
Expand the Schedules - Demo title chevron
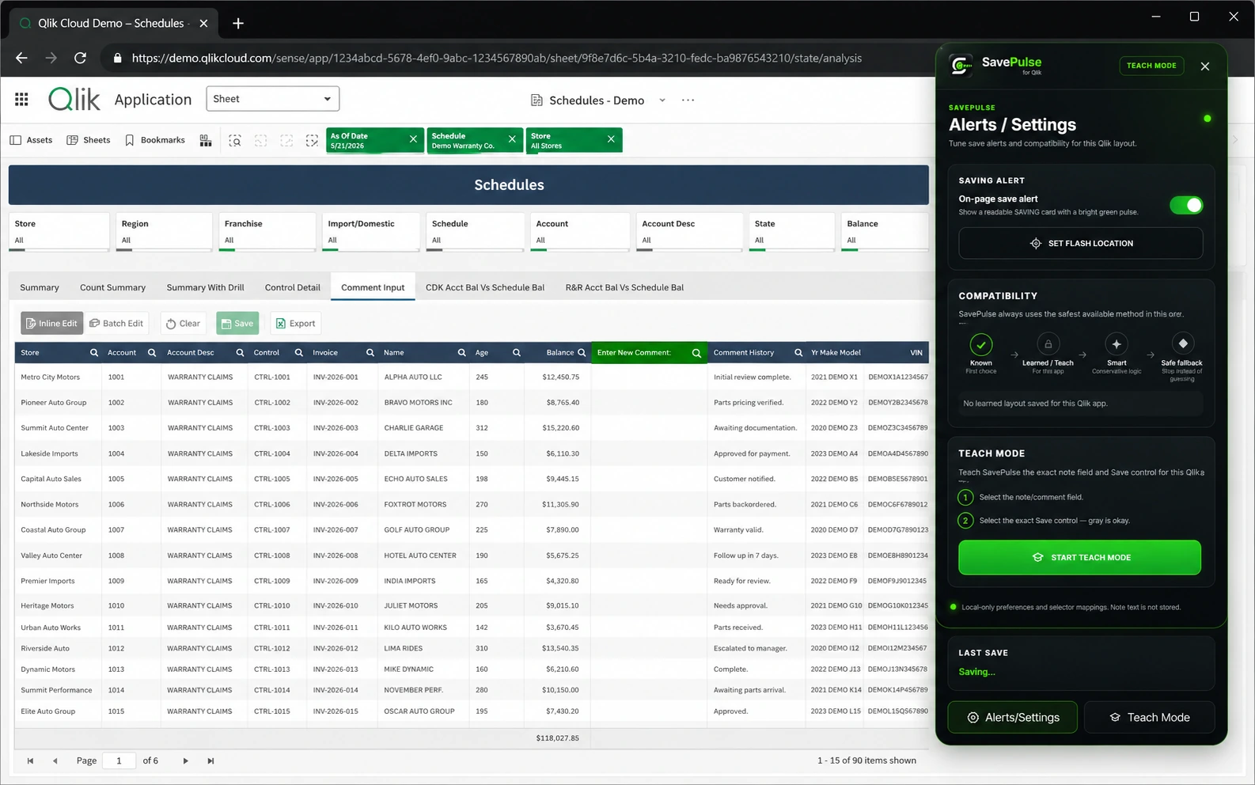pos(662,100)
